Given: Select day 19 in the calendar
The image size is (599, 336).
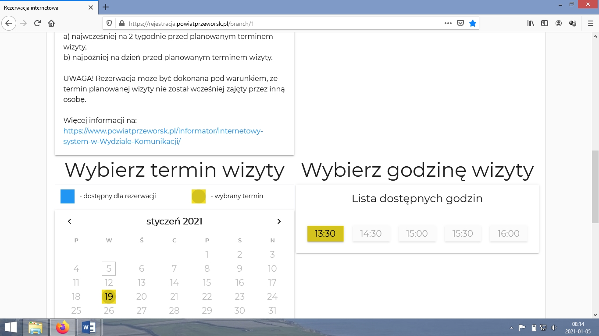Looking at the screenshot, I should [109, 297].
